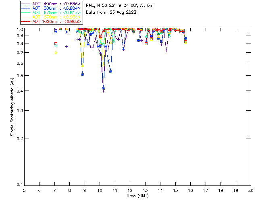
Task: Click the x-axis tick label 11
Action: pos(115,190)
